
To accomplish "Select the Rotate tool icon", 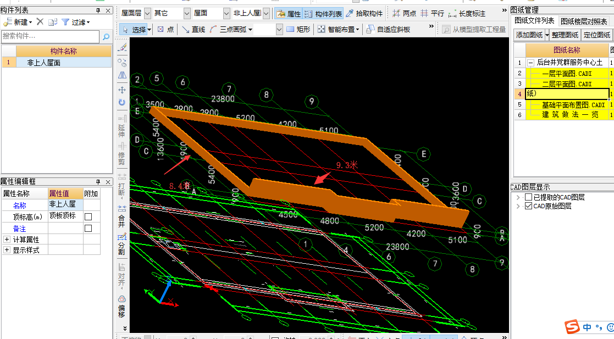I will [x=122, y=102].
